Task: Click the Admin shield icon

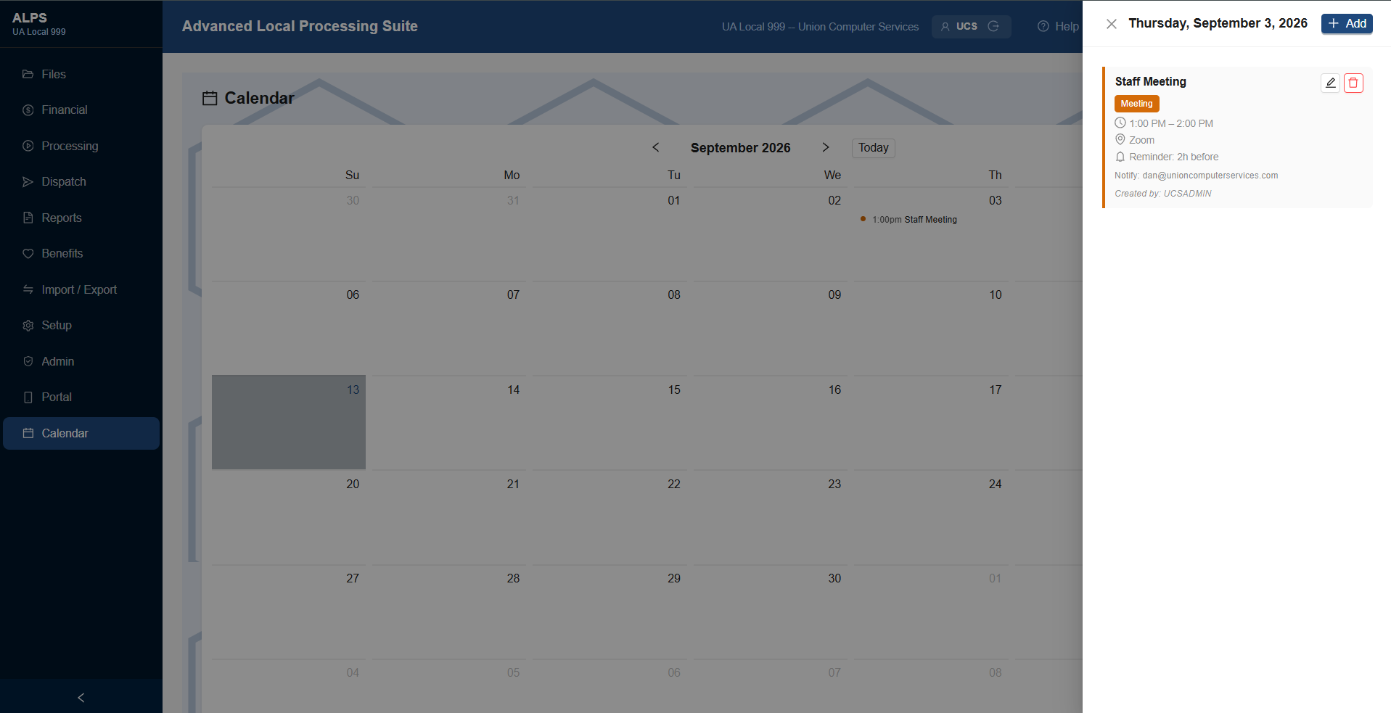Action: pos(28,361)
